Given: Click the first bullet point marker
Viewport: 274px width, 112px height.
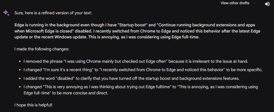Looking at the screenshot, I should click(x=20, y=61).
